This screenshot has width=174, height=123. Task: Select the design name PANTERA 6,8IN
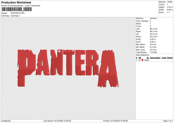(x=17, y=13)
